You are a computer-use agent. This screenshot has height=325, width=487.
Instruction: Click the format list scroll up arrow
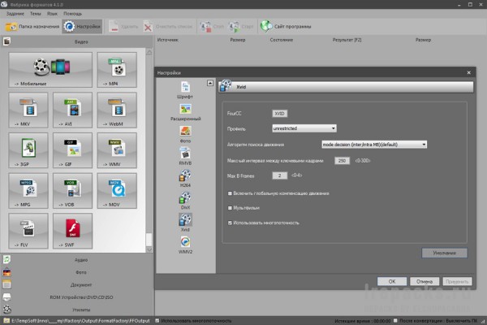149,52
